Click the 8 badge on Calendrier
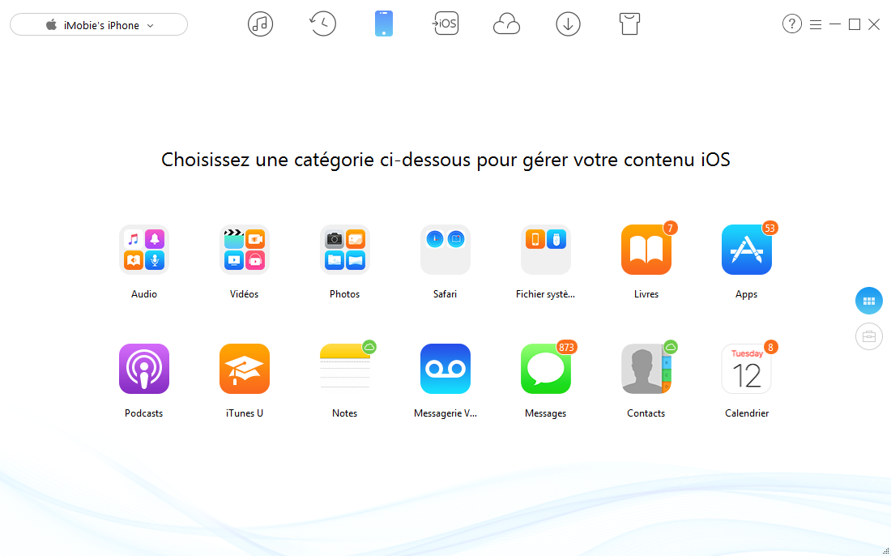The width and height of the screenshot is (891, 556). tap(770, 347)
